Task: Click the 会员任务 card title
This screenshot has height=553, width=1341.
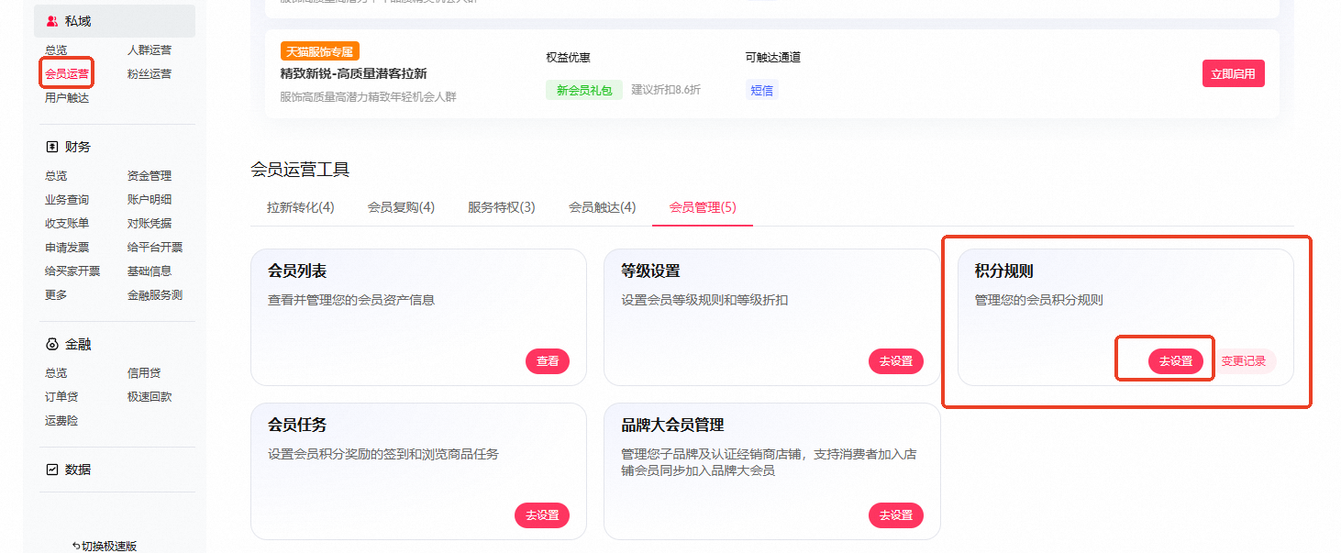Action: 297,426
